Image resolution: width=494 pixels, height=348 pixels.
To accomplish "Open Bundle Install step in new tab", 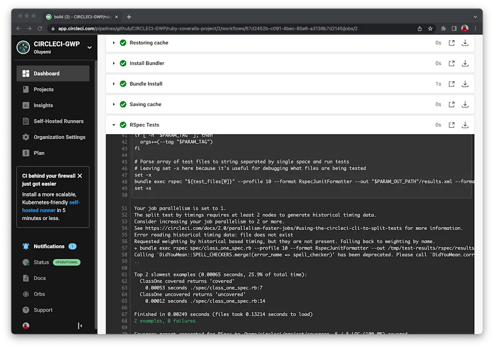I will pos(452,84).
